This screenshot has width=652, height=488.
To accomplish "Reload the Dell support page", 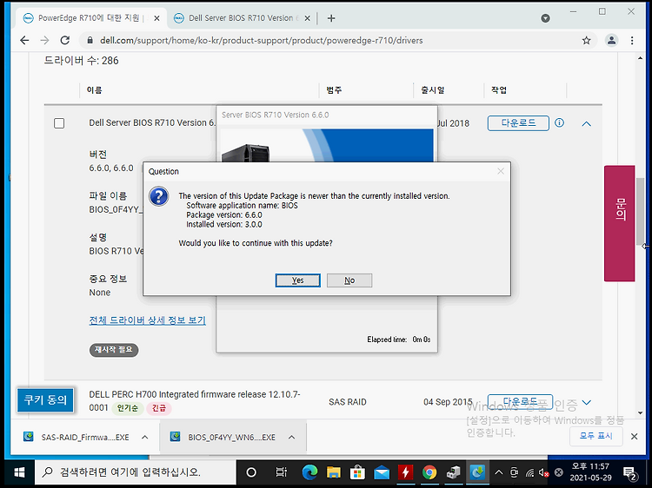I will pyautogui.click(x=65, y=40).
